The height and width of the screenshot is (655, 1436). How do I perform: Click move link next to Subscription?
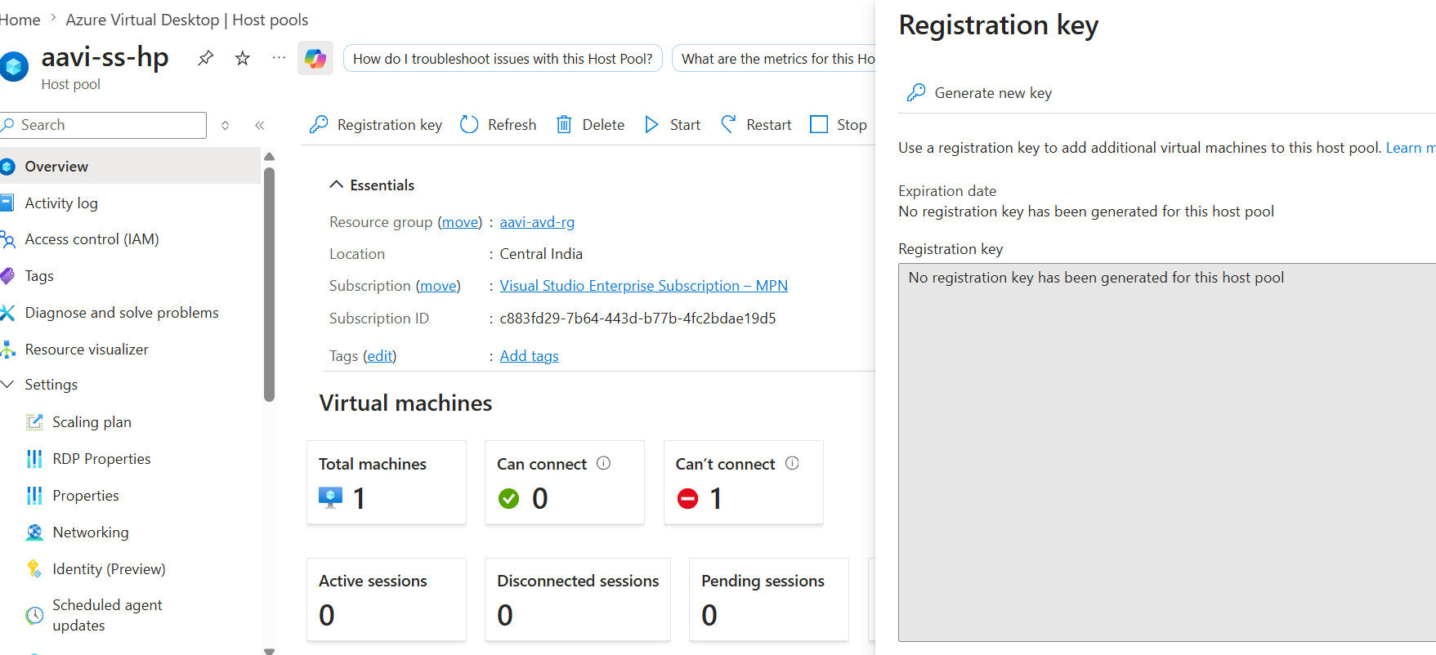[438, 286]
